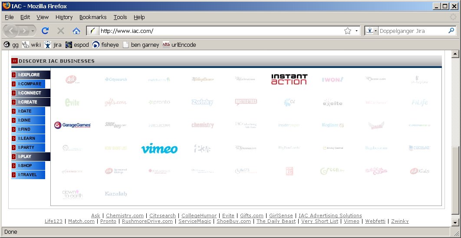The height and width of the screenshot is (238, 461).
Task: Open the File menu
Action: coord(10,17)
